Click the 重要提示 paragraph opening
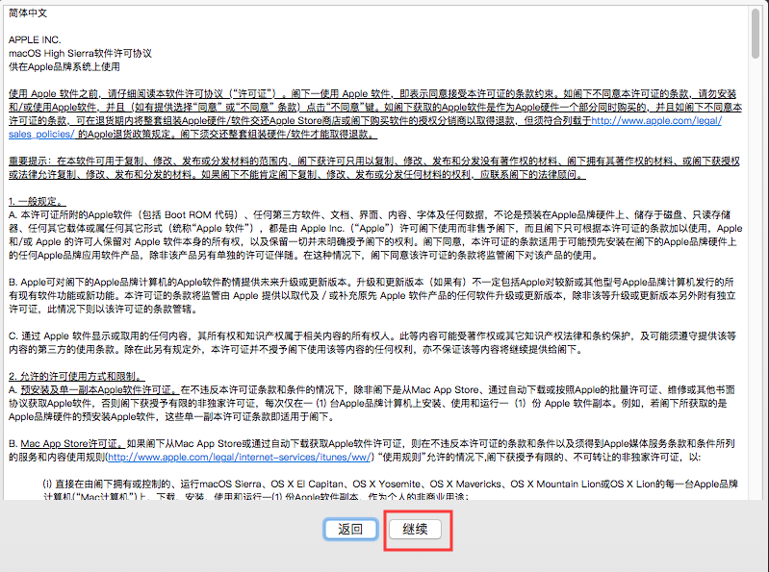The height and width of the screenshot is (572, 769). click(x=33, y=162)
